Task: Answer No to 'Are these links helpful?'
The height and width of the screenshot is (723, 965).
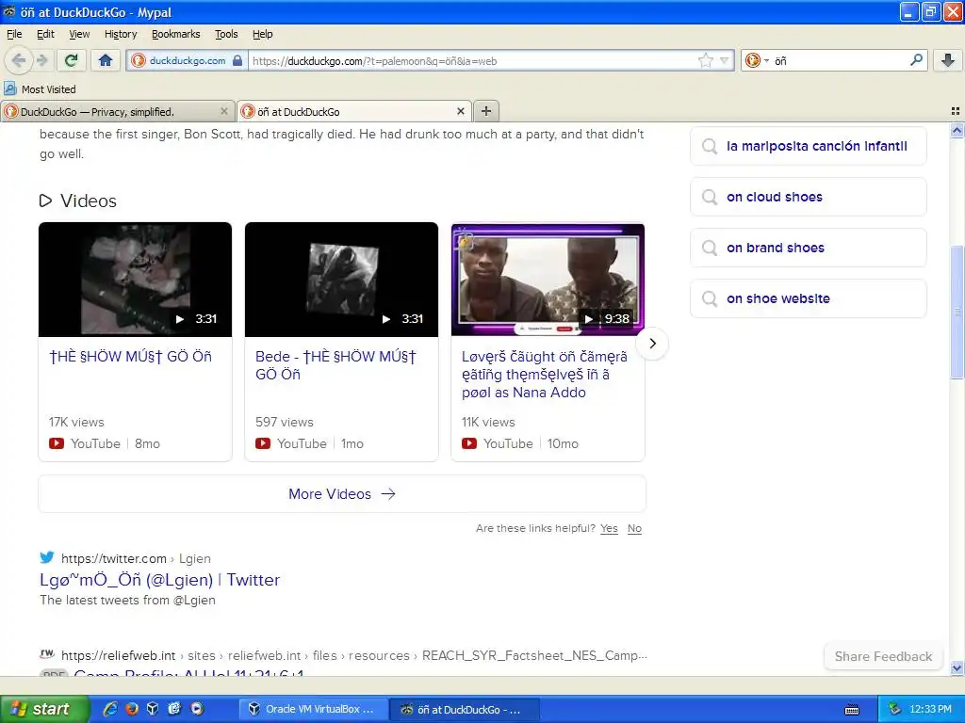Action: (634, 528)
